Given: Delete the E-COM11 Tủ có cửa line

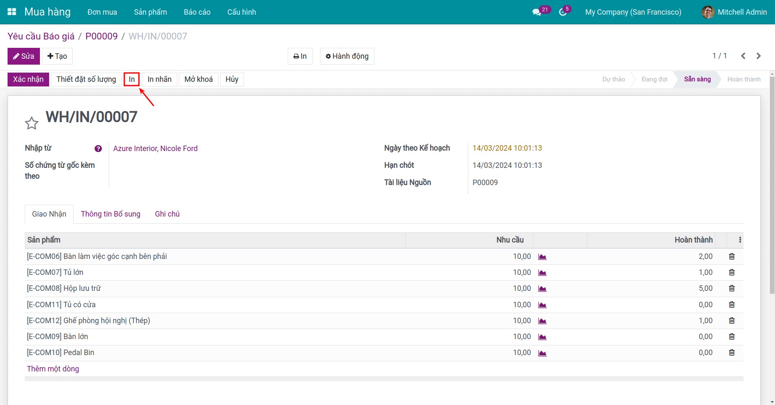Looking at the screenshot, I should point(732,305).
